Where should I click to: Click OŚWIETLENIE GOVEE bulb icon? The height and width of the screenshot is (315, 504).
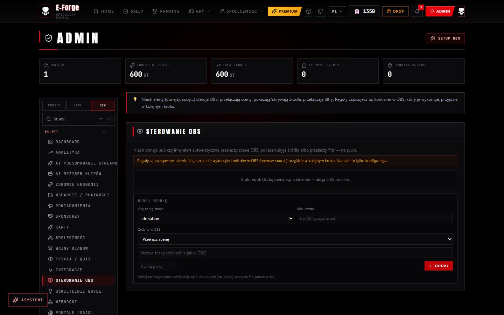50,291
